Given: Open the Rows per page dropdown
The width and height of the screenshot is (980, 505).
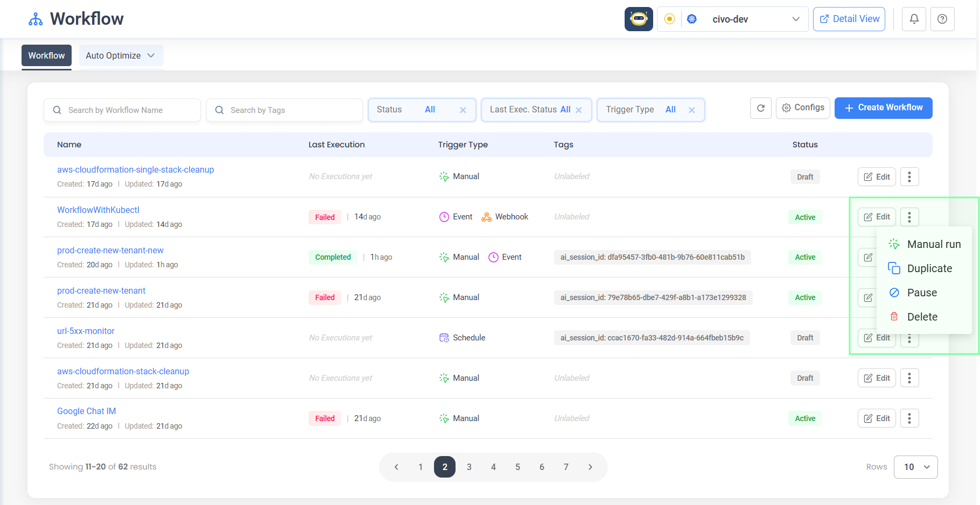Looking at the screenshot, I should pos(915,467).
